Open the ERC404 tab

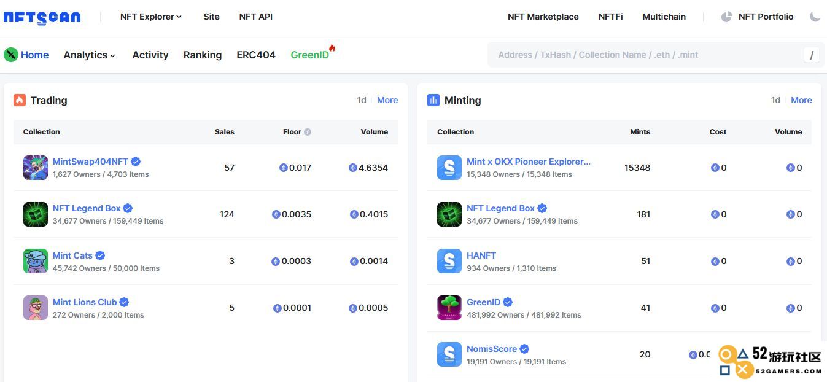point(256,55)
